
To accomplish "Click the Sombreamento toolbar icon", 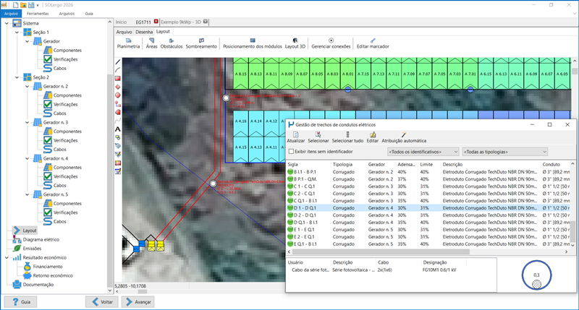I will click(x=200, y=43).
